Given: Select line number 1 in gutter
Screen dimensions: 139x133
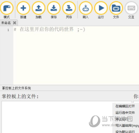Looking at the screenshot, I should (x=8, y=30).
